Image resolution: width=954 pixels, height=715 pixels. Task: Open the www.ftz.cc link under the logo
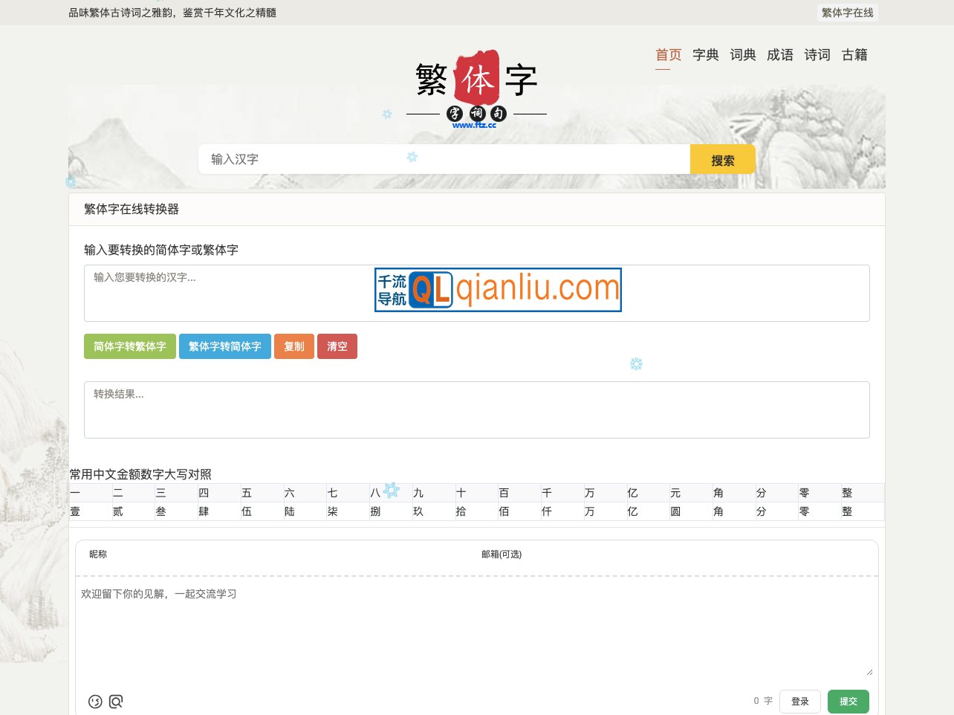click(475, 124)
